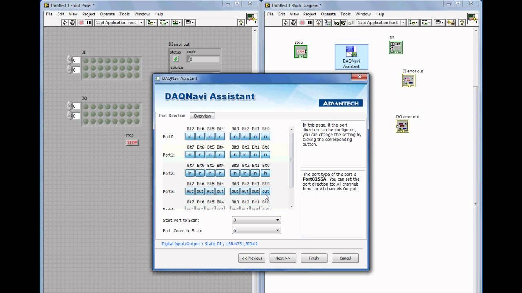The height and width of the screenshot is (293, 522).
Task: Click first DO array index stepper
Action: 69,106
